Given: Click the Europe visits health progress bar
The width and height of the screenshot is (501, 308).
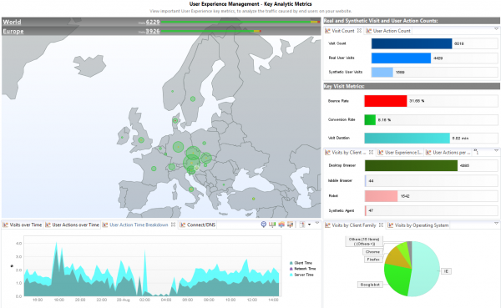Looking at the screenshot, I should 211,31.
